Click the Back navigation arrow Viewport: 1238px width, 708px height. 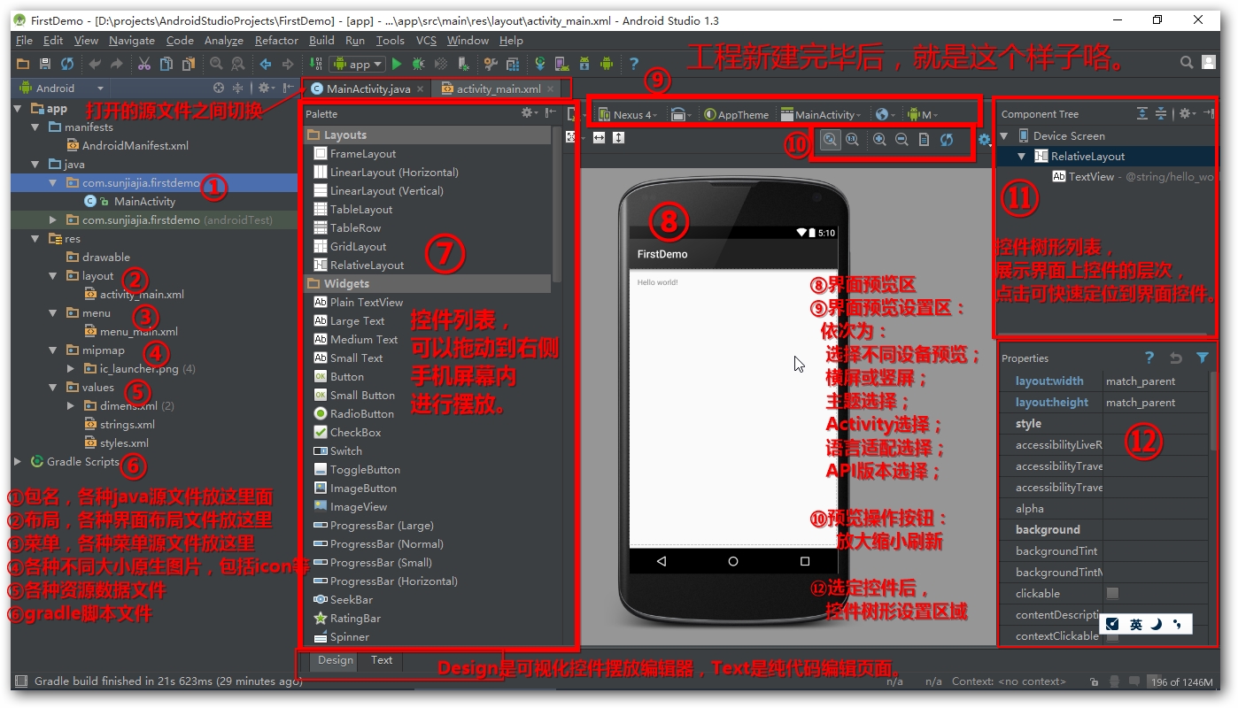tap(266, 64)
